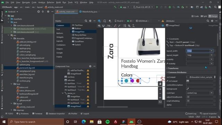Open the layout_width dropdown arrow
The width and height of the screenshot is (222, 125).
tap(212, 51)
